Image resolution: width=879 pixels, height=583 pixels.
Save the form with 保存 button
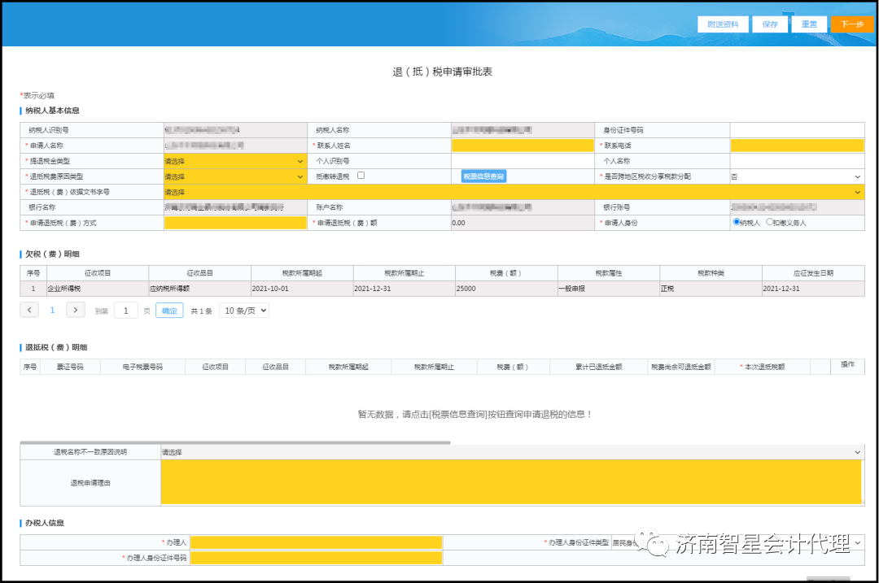coord(770,24)
